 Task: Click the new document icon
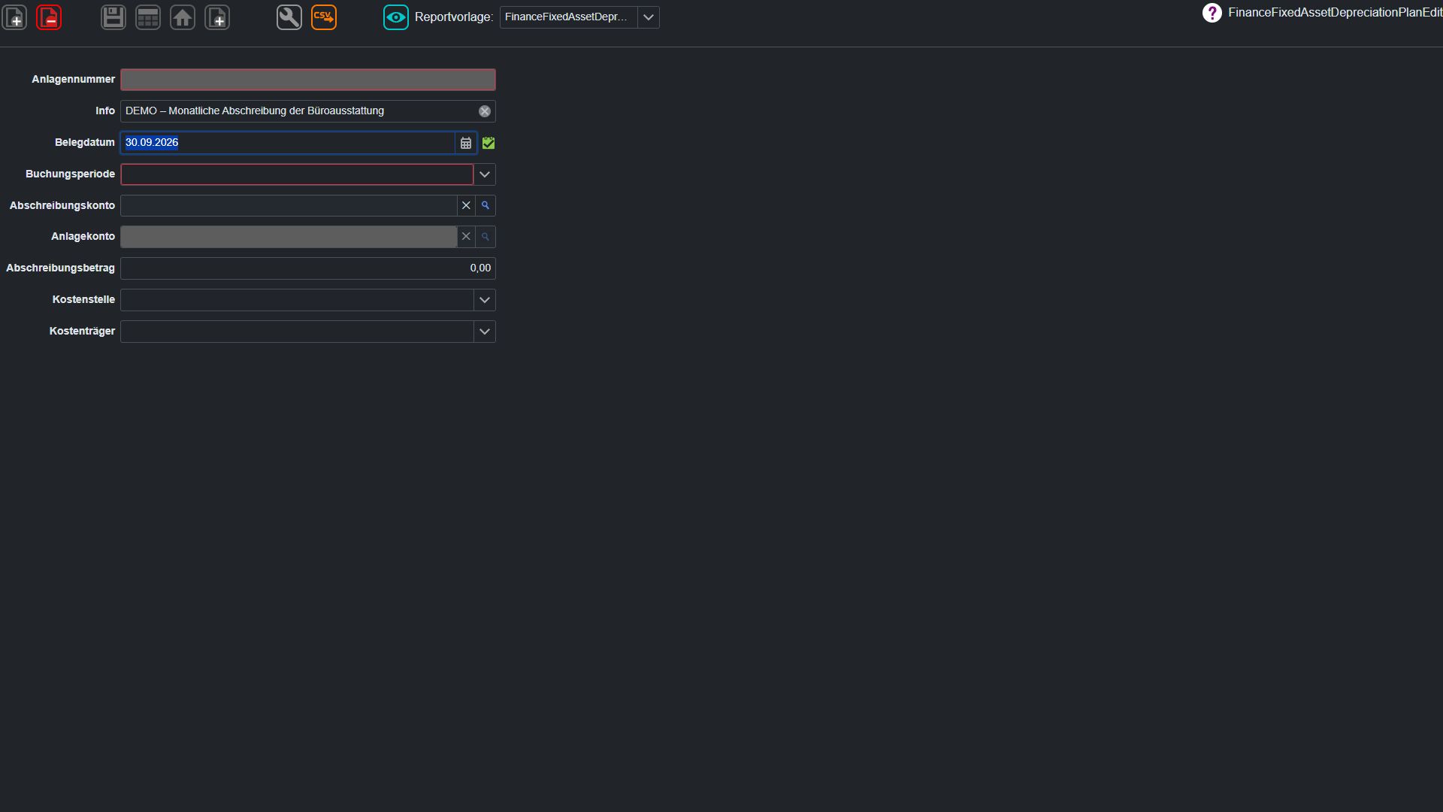pos(15,17)
